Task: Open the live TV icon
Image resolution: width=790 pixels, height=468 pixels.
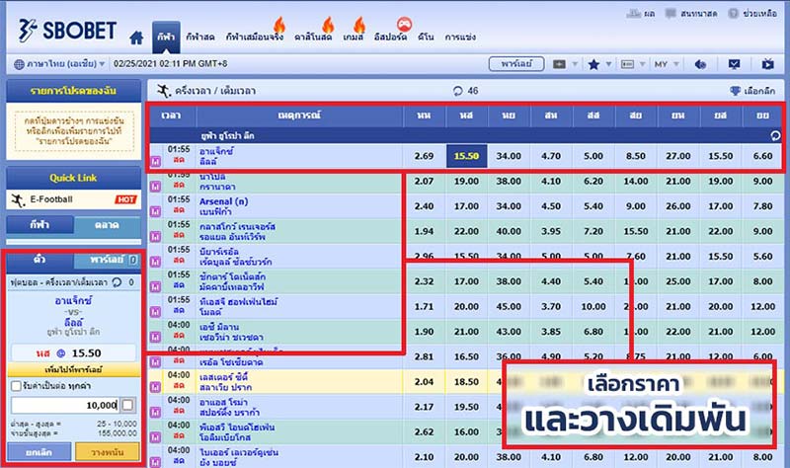Action: point(768,64)
